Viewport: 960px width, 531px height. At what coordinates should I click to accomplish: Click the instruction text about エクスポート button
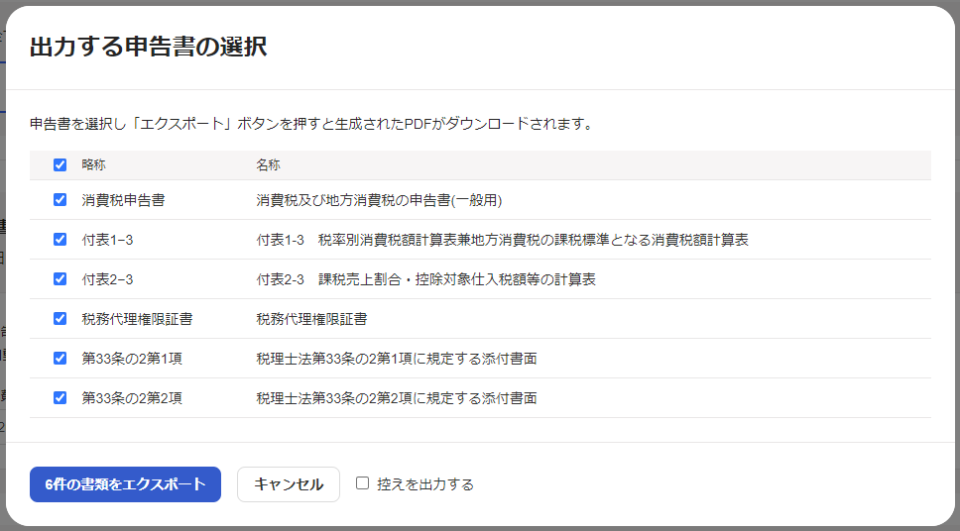[311, 124]
